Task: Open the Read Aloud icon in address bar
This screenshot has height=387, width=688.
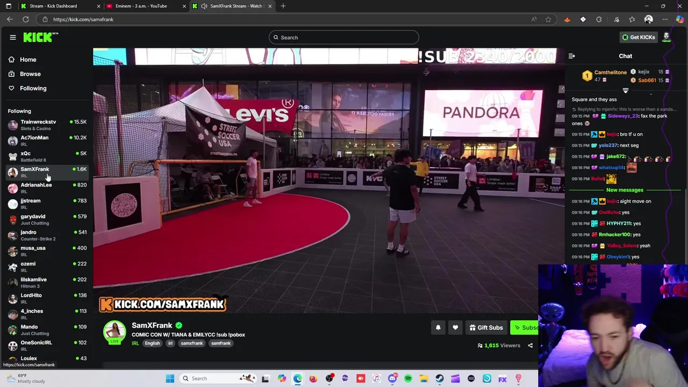Action: tap(534, 19)
